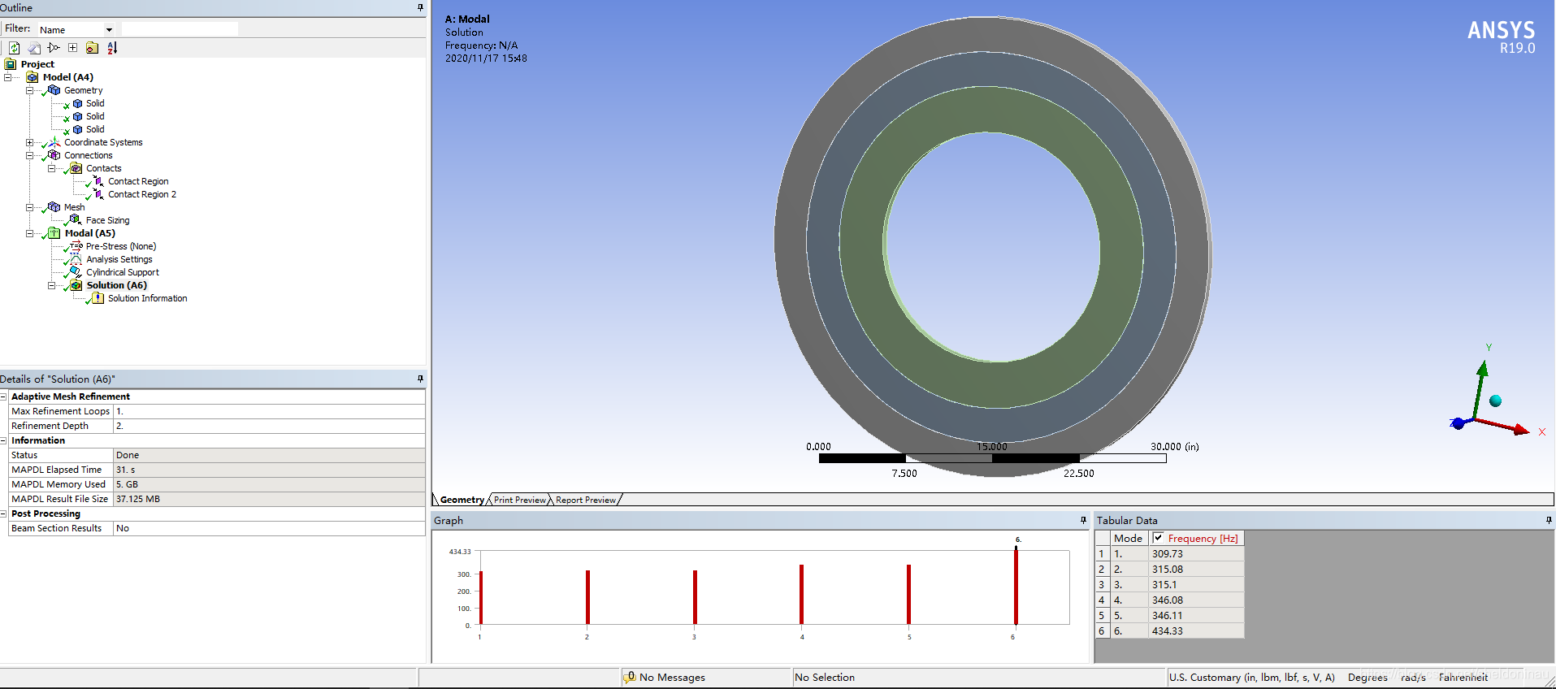Select the 309.73 frequency cell
This screenshot has width=1556, height=689.
point(1195,554)
